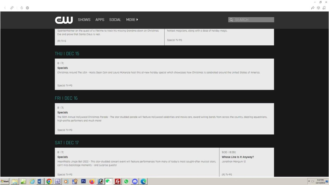Click the Specials title under FRI DEC 16
This screenshot has width=329, height=185.
(63, 113)
